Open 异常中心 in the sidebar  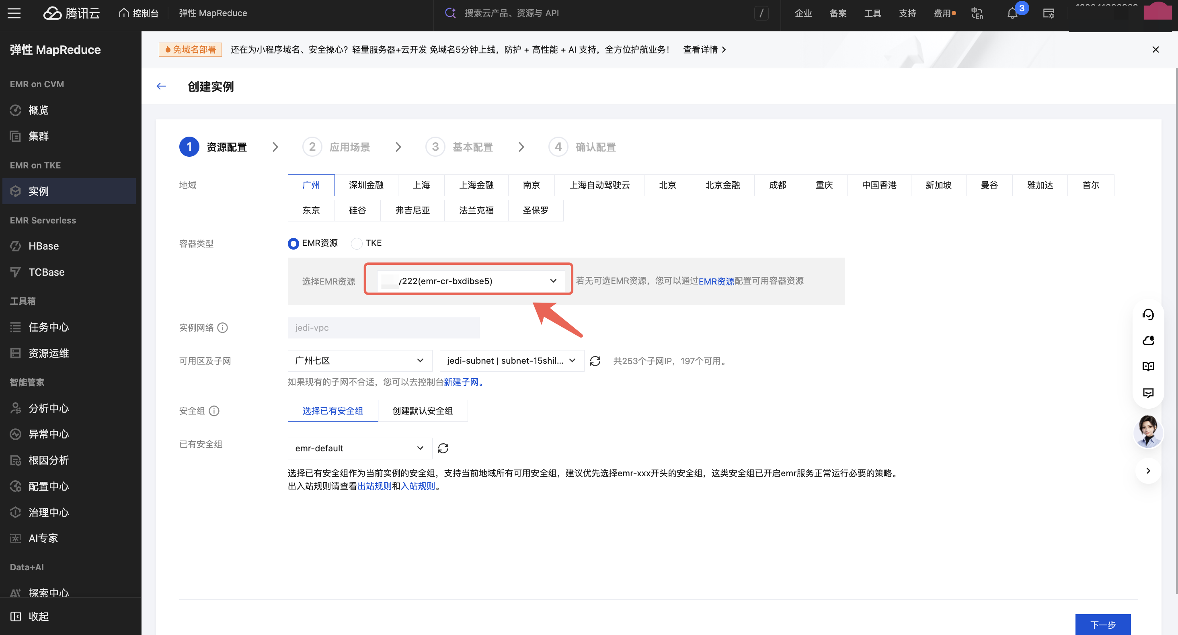pos(69,434)
